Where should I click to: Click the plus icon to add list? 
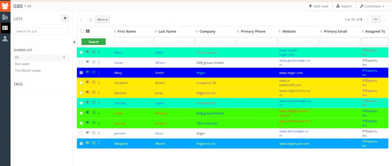65,18
